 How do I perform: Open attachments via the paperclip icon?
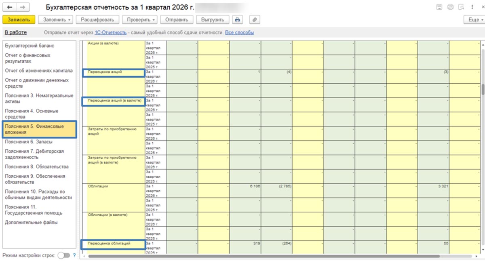click(255, 20)
